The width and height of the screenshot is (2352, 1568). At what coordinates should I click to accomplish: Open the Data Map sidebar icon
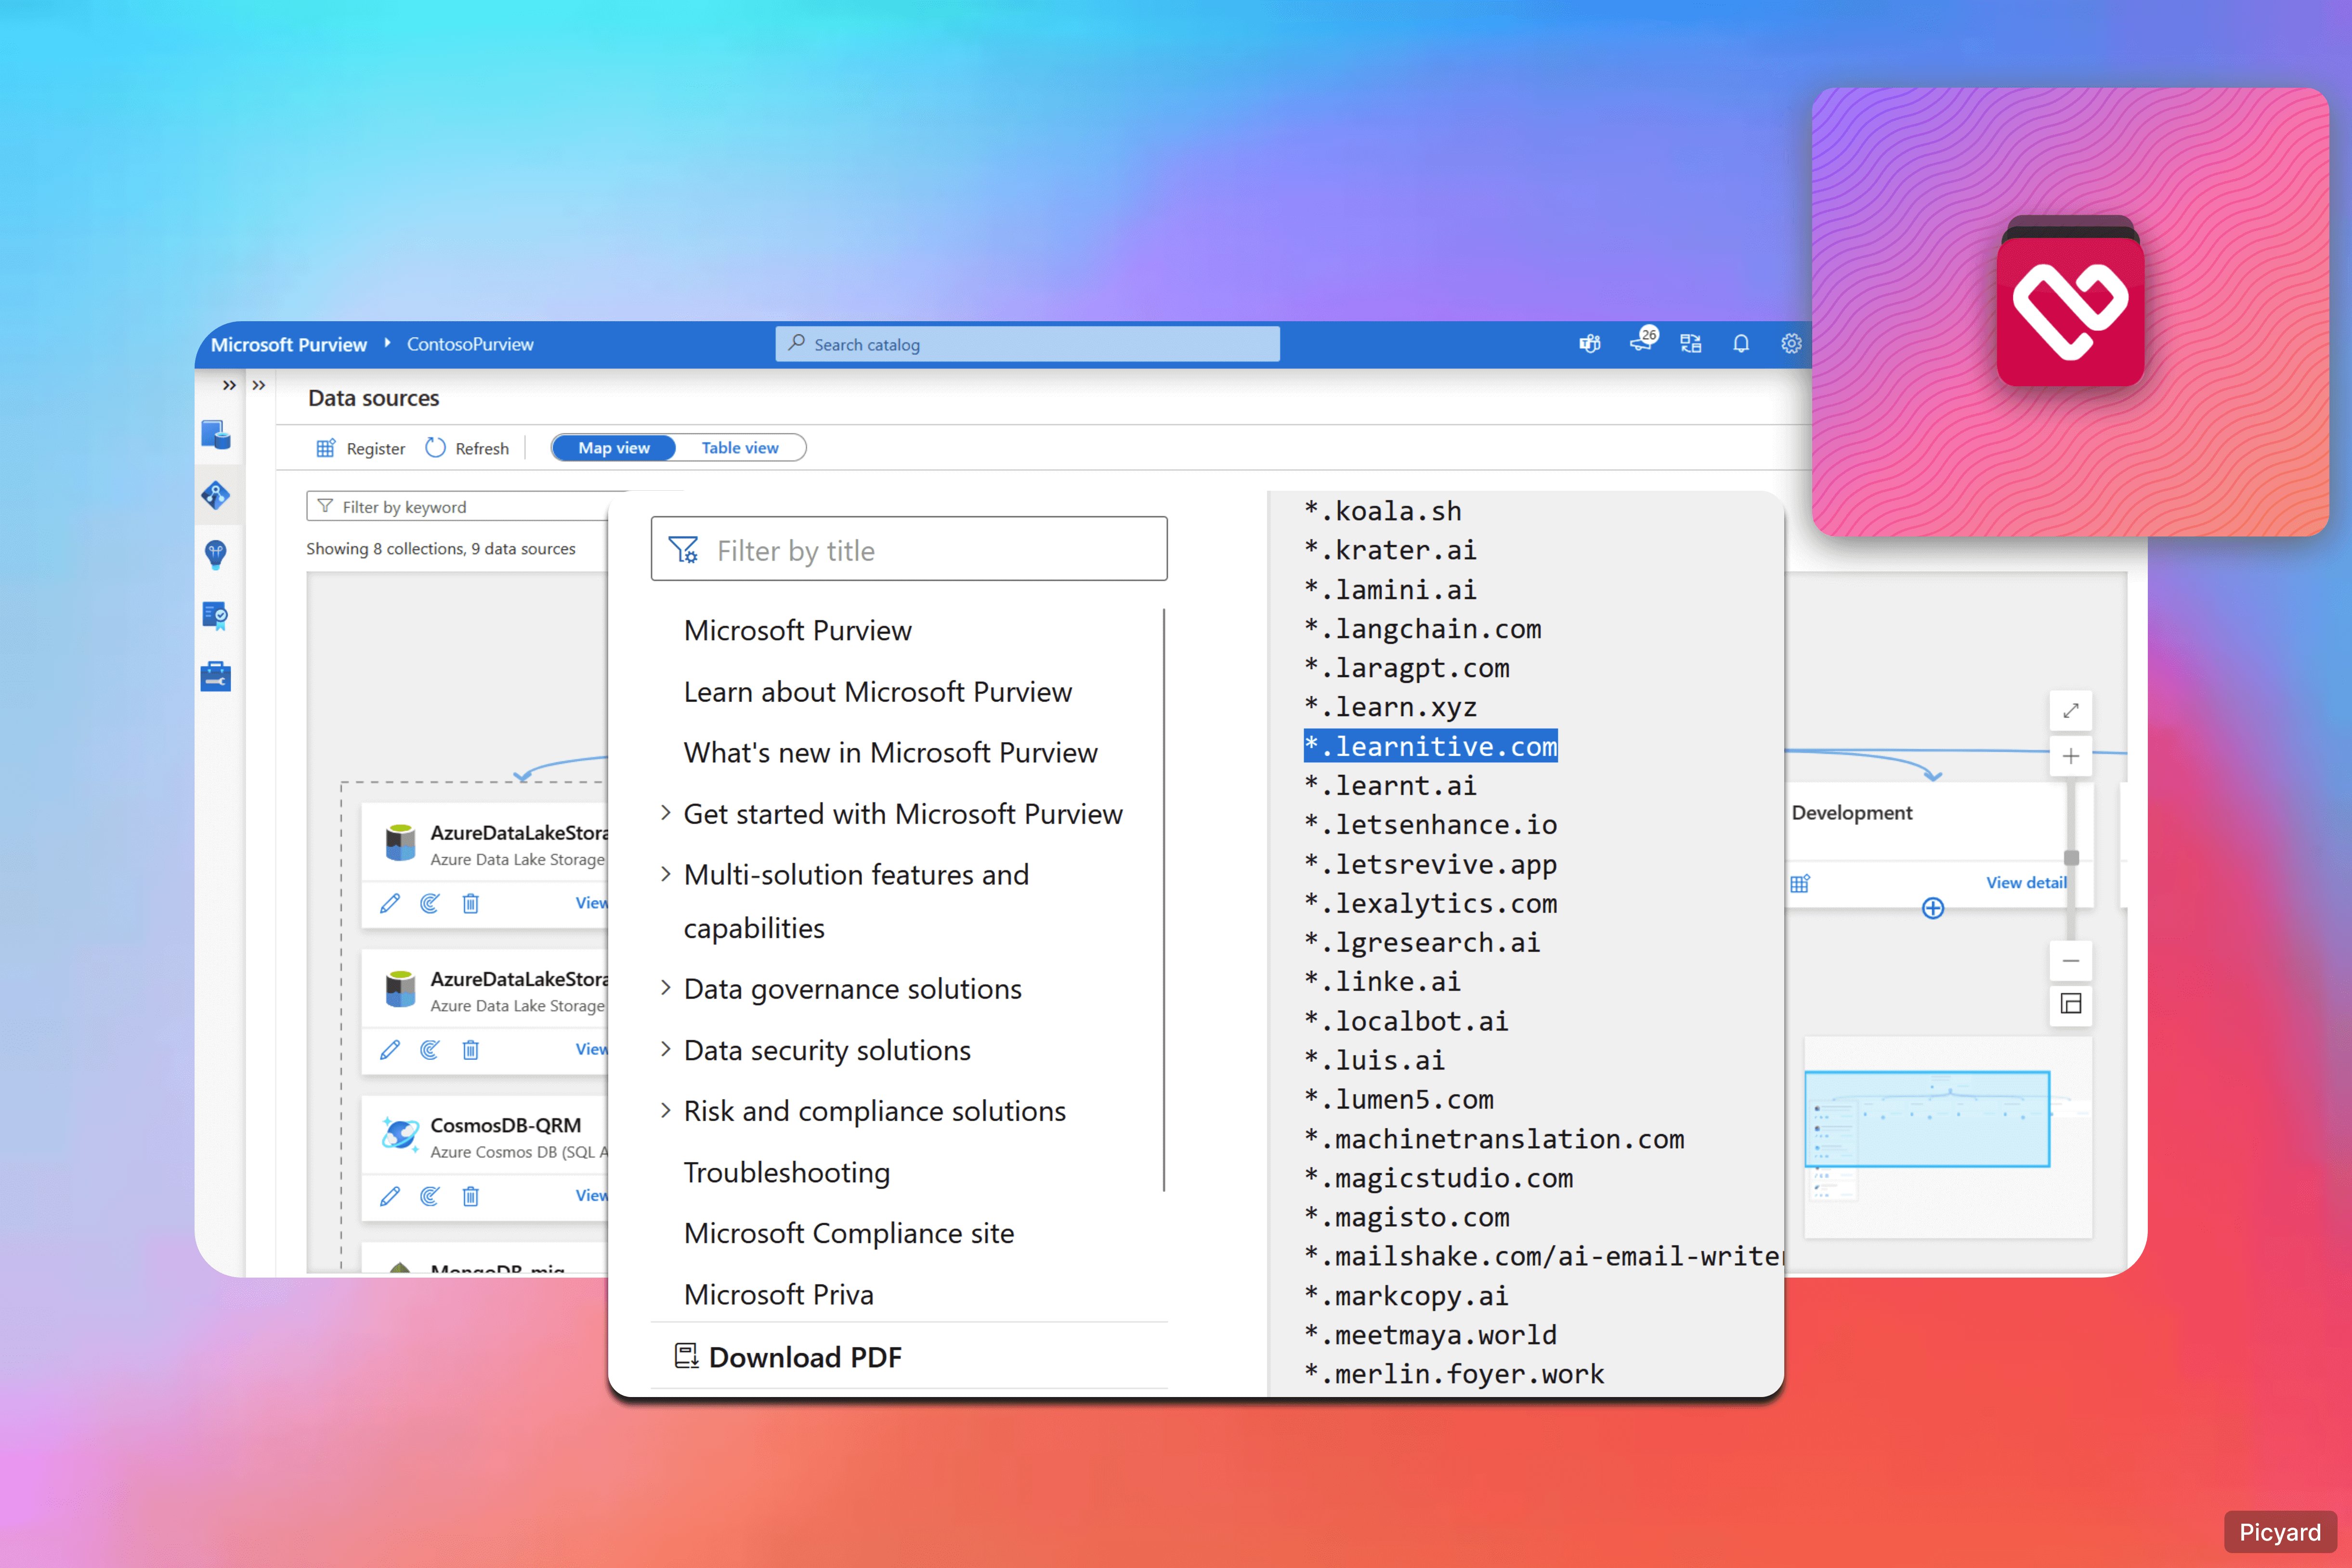(216, 495)
